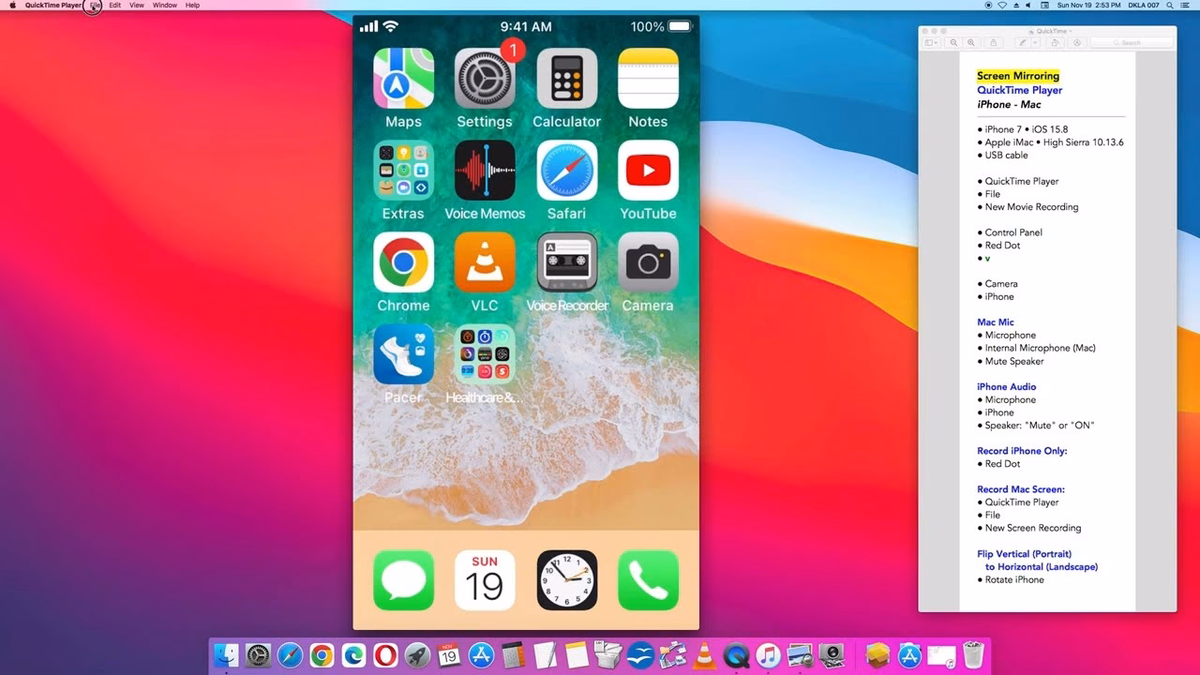Launch Safari on the iPhone home screen
The image size is (1200, 675).
point(566,172)
